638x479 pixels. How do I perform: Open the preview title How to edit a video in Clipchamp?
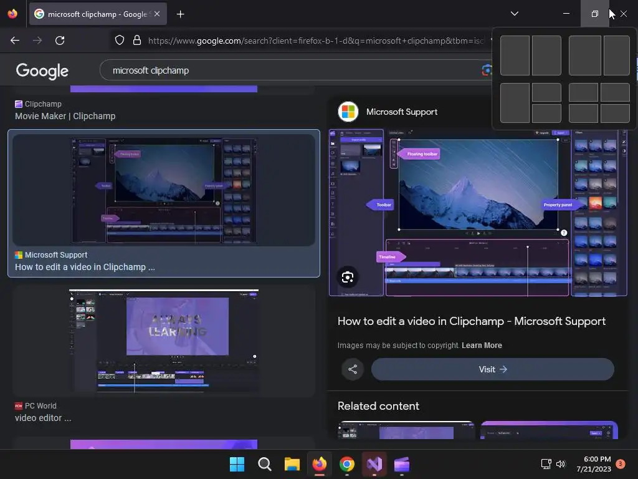click(x=472, y=321)
